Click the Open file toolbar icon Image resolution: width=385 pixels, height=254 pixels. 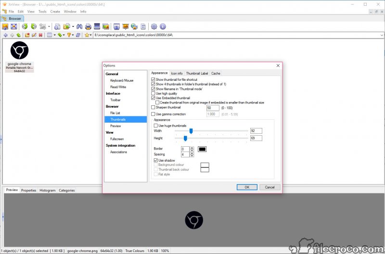pyautogui.click(x=5, y=26)
